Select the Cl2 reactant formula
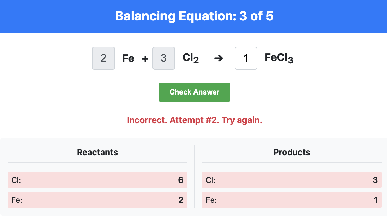Image resolution: width=387 pixels, height=217 pixels. click(190, 58)
